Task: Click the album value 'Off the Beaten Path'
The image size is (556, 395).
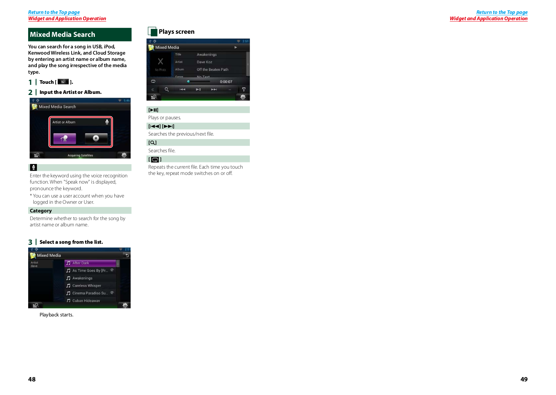Action: pyautogui.click(x=213, y=70)
